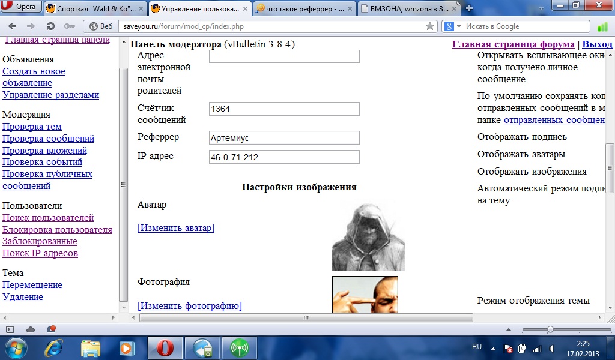Click the volume speaker tray icon
The image size is (615, 360).
[551, 349]
